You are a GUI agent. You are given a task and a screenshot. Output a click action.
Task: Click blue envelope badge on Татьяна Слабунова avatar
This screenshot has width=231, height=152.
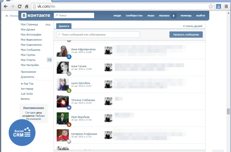coord(69,107)
